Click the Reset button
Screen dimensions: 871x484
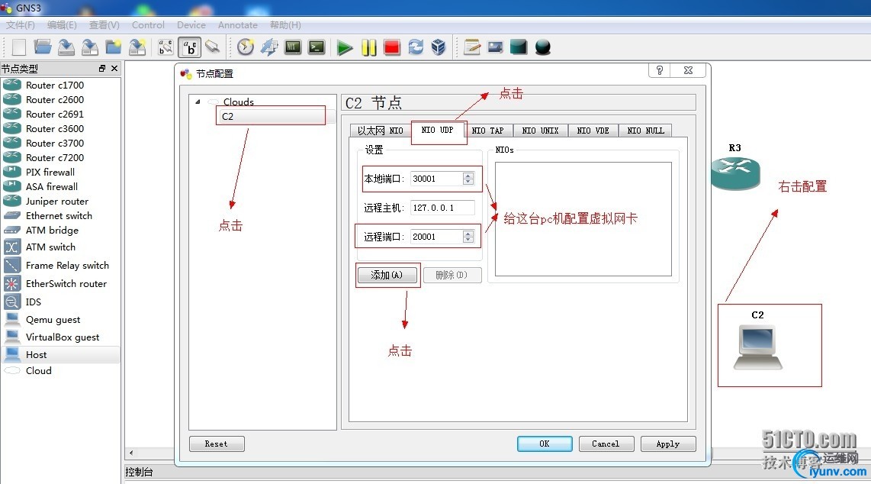[217, 444]
